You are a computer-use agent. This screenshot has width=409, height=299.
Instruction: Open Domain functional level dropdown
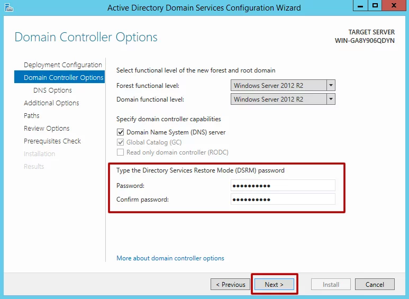(331, 99)
